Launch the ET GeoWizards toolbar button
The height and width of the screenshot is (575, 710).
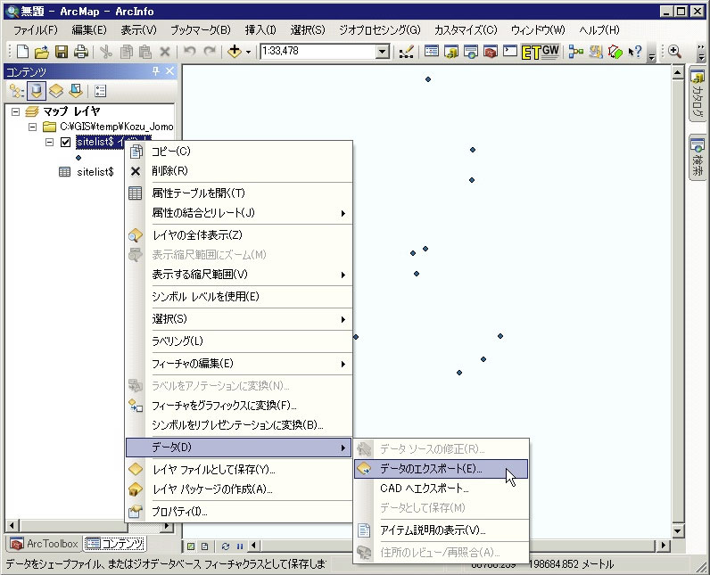click(541, 52)
